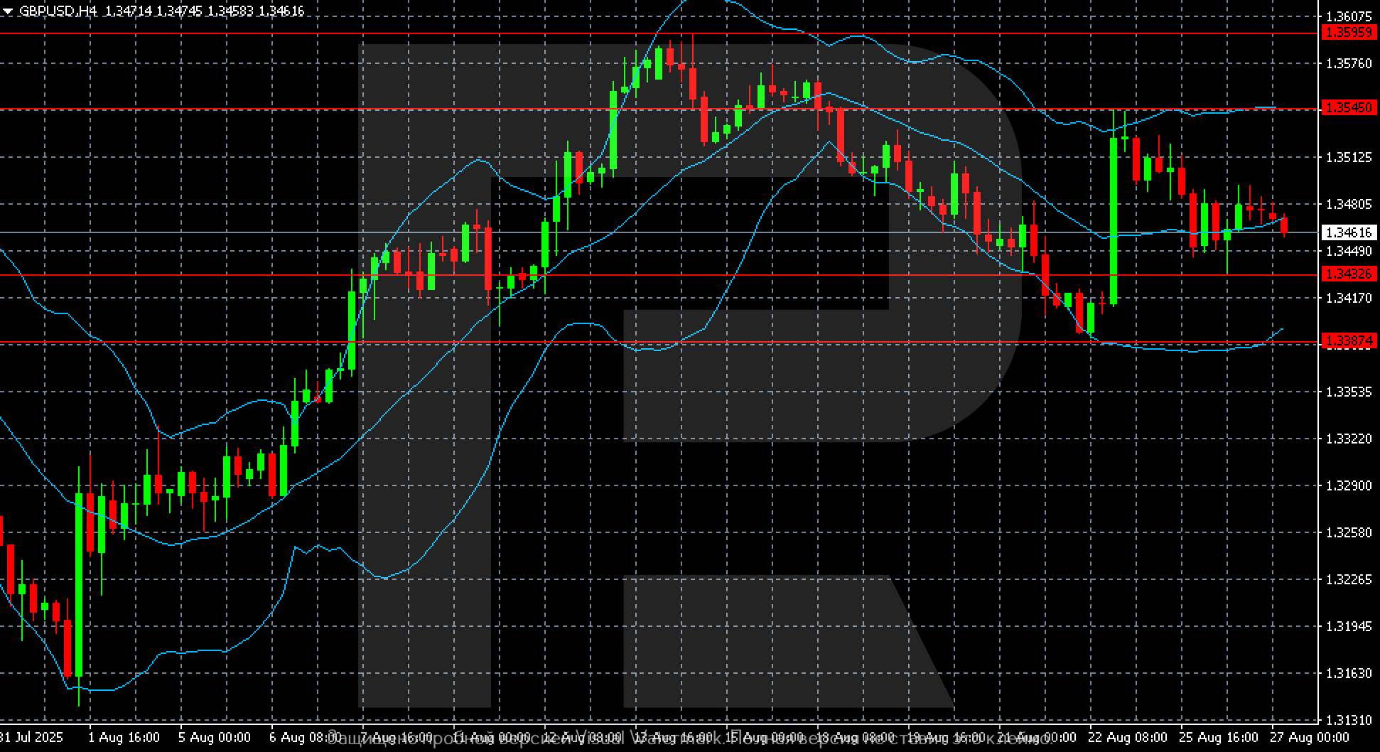The width and height of the screenshot is (1380, 752).
Task: Click the 1.35125 price scale label
Action: click(1349, 157)
